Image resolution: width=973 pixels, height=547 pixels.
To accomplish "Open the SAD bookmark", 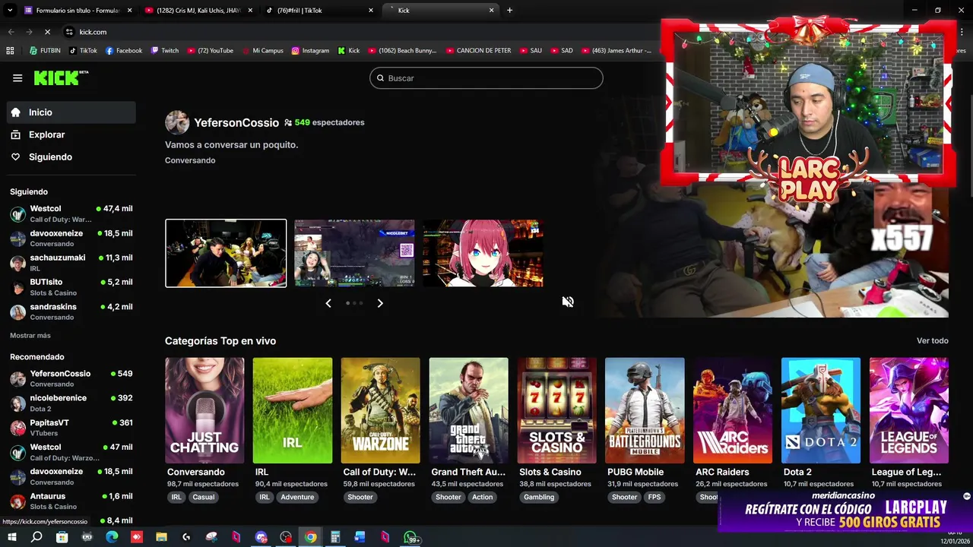I will tap(562, 51).
